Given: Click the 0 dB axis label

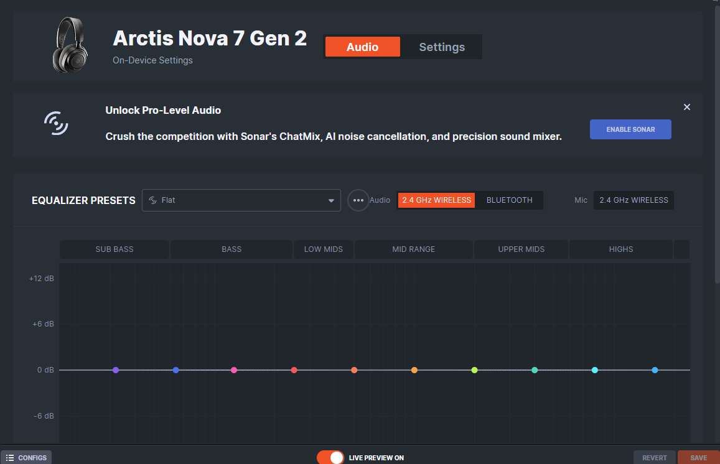Looking at the screenshot, I should pyautogui.click(x=45, y=370).
